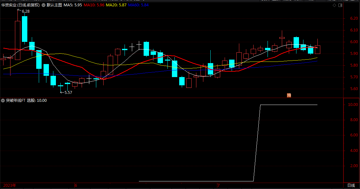The image size is (360, 189).
Task: Click the 5.90 price axis label
Action: coord(354,54)
